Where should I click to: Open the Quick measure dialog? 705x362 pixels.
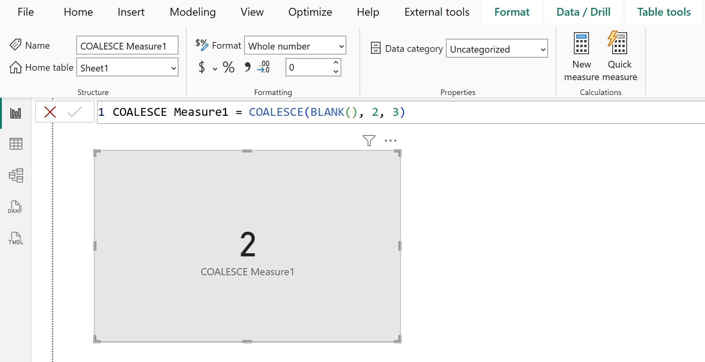pyautogui.click(x=618, y=55)
